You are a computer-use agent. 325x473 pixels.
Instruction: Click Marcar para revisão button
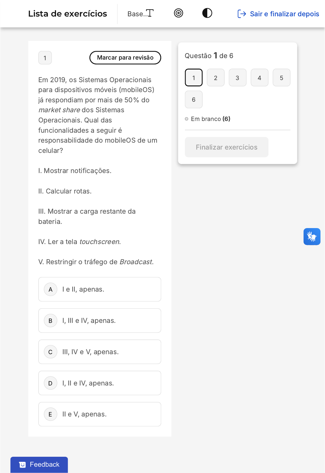click(x=125, y=58)
